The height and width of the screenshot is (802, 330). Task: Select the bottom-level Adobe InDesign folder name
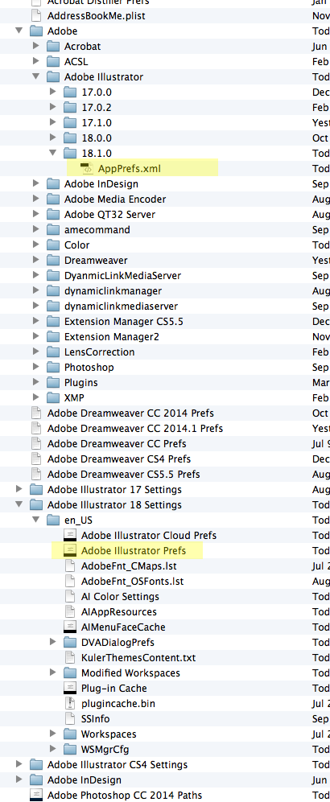point(85,780)
